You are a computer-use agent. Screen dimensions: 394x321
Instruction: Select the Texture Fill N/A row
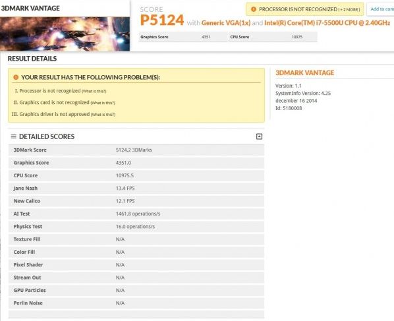click(x=136, y=239)
